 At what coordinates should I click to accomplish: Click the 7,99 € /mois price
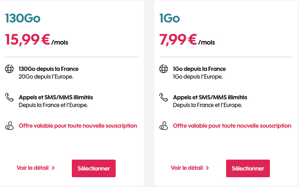tap(187, 39)
